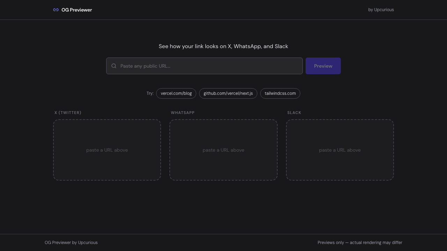Click the WhatsApp section label
The image size is (447, 251).
[x=183, y=113]
